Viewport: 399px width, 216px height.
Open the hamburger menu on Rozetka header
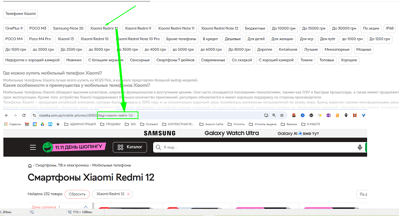click(x=33, y=147)
